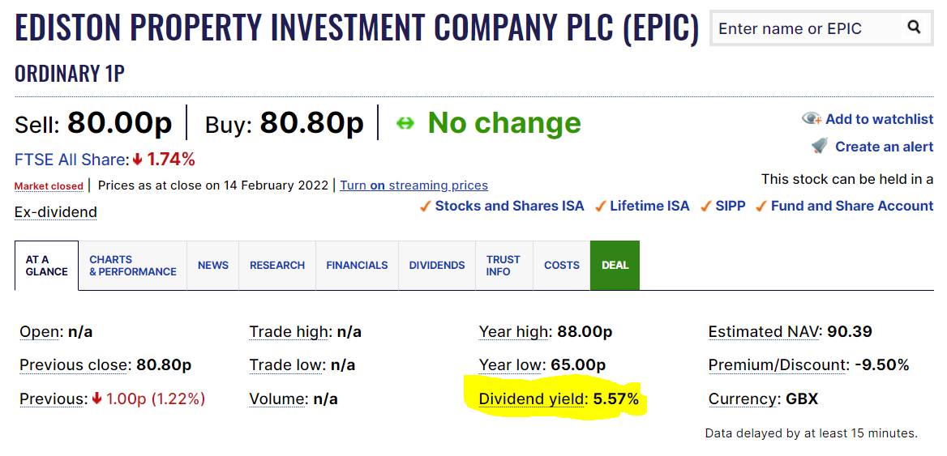Create an alert for this stock

(x=884, y=147)
